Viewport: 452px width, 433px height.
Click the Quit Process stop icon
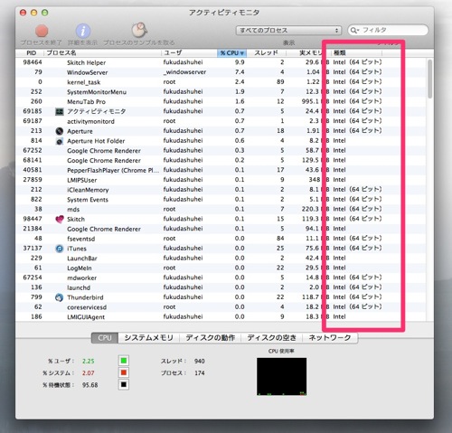(x=42, y=31)
